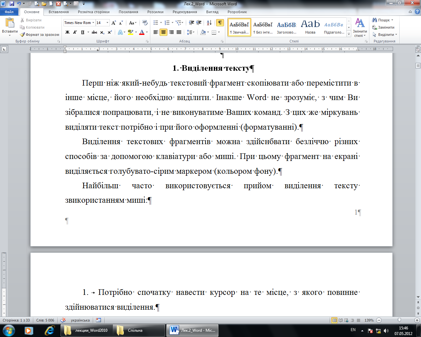
Task: Clear formatting icon
Action: [x=145, y=23]
